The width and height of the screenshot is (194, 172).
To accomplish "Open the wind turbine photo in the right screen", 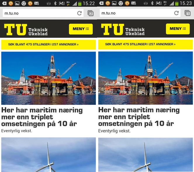I will tap(145, 155).
